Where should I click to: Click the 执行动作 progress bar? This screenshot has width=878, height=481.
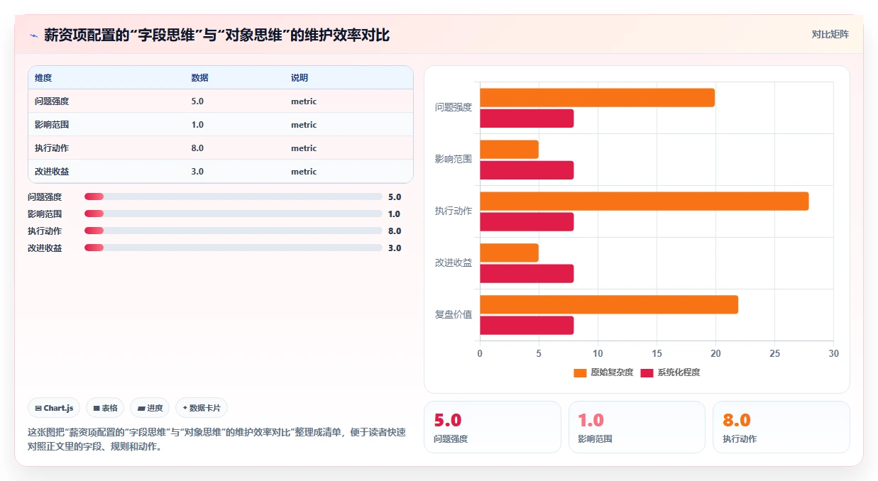point(233,231)
